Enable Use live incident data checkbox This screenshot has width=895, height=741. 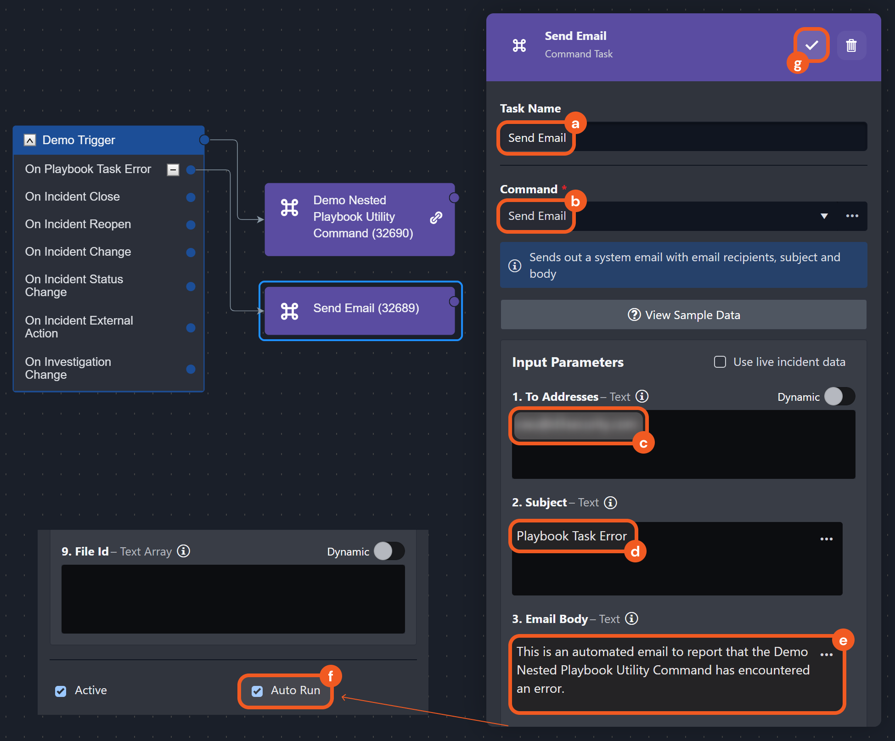click(720, 362)
